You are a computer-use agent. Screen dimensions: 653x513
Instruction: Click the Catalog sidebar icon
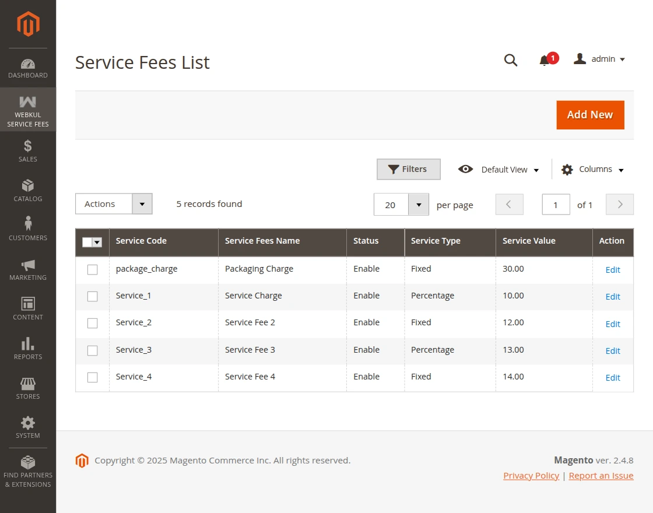coord(27,187)
